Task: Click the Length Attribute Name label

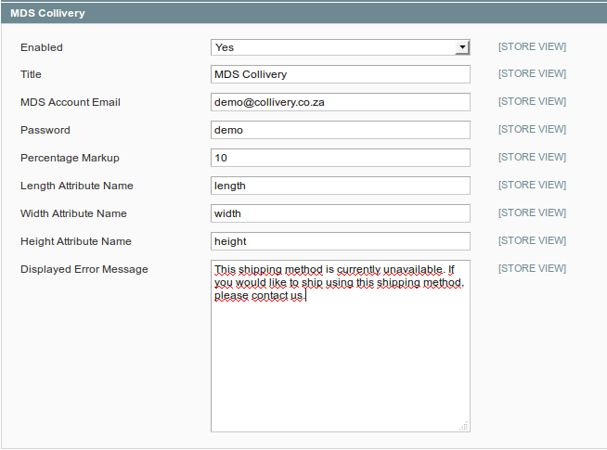Action: point(76,186)
